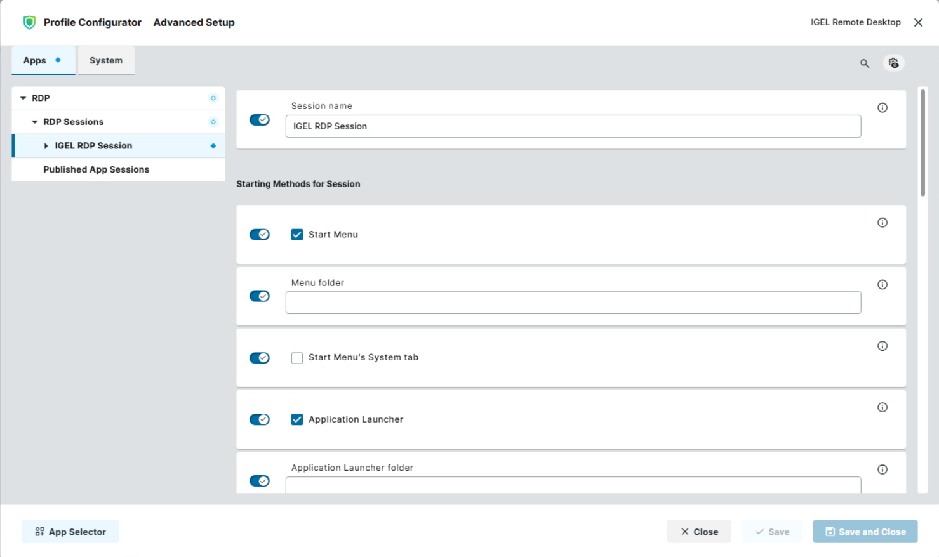Open the App Selector
Screen dimensions: 939x557
click(70, 532)
